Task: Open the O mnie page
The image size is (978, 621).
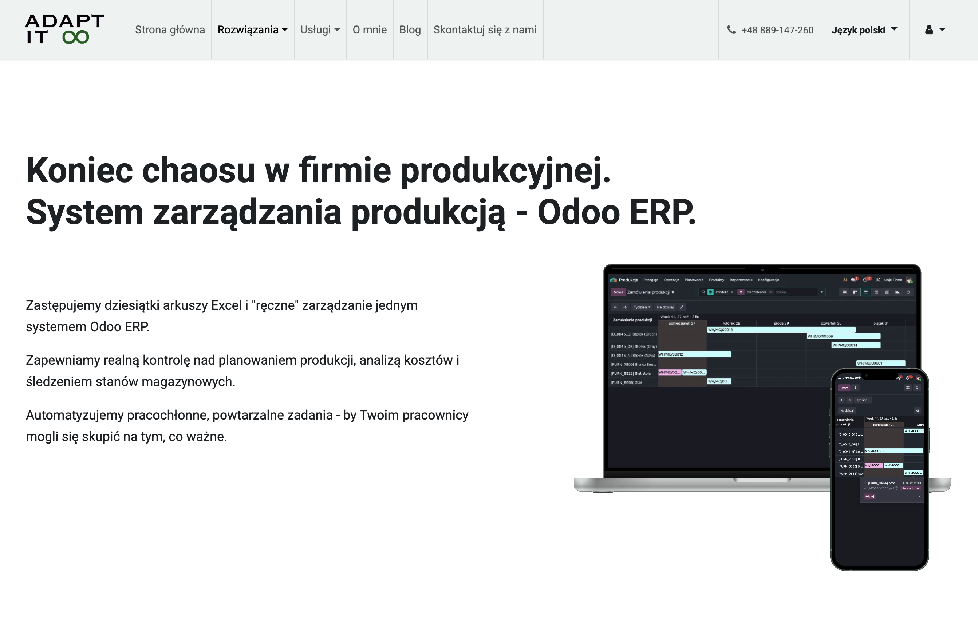Action: [370, 29]
